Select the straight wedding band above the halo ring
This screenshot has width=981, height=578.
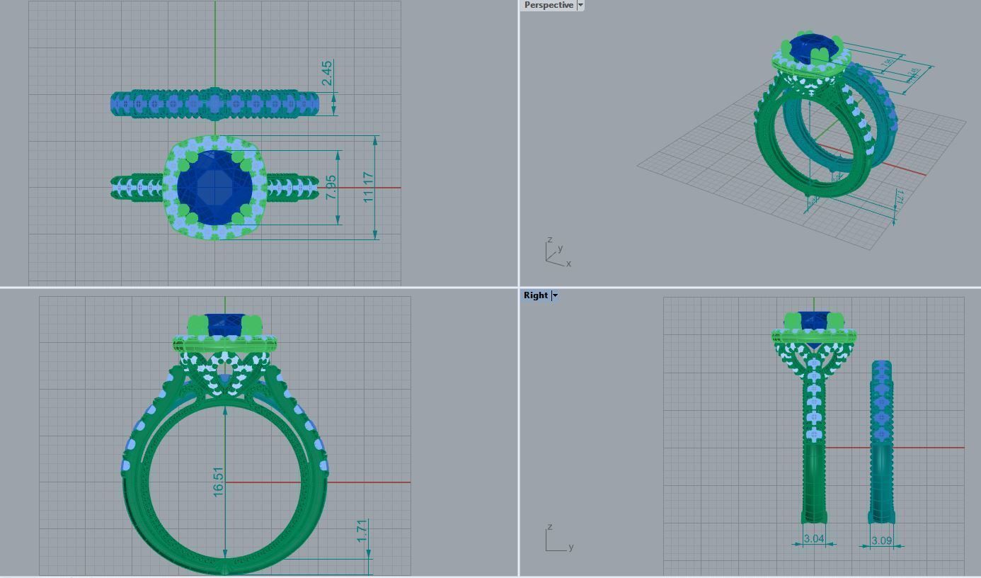214,104
